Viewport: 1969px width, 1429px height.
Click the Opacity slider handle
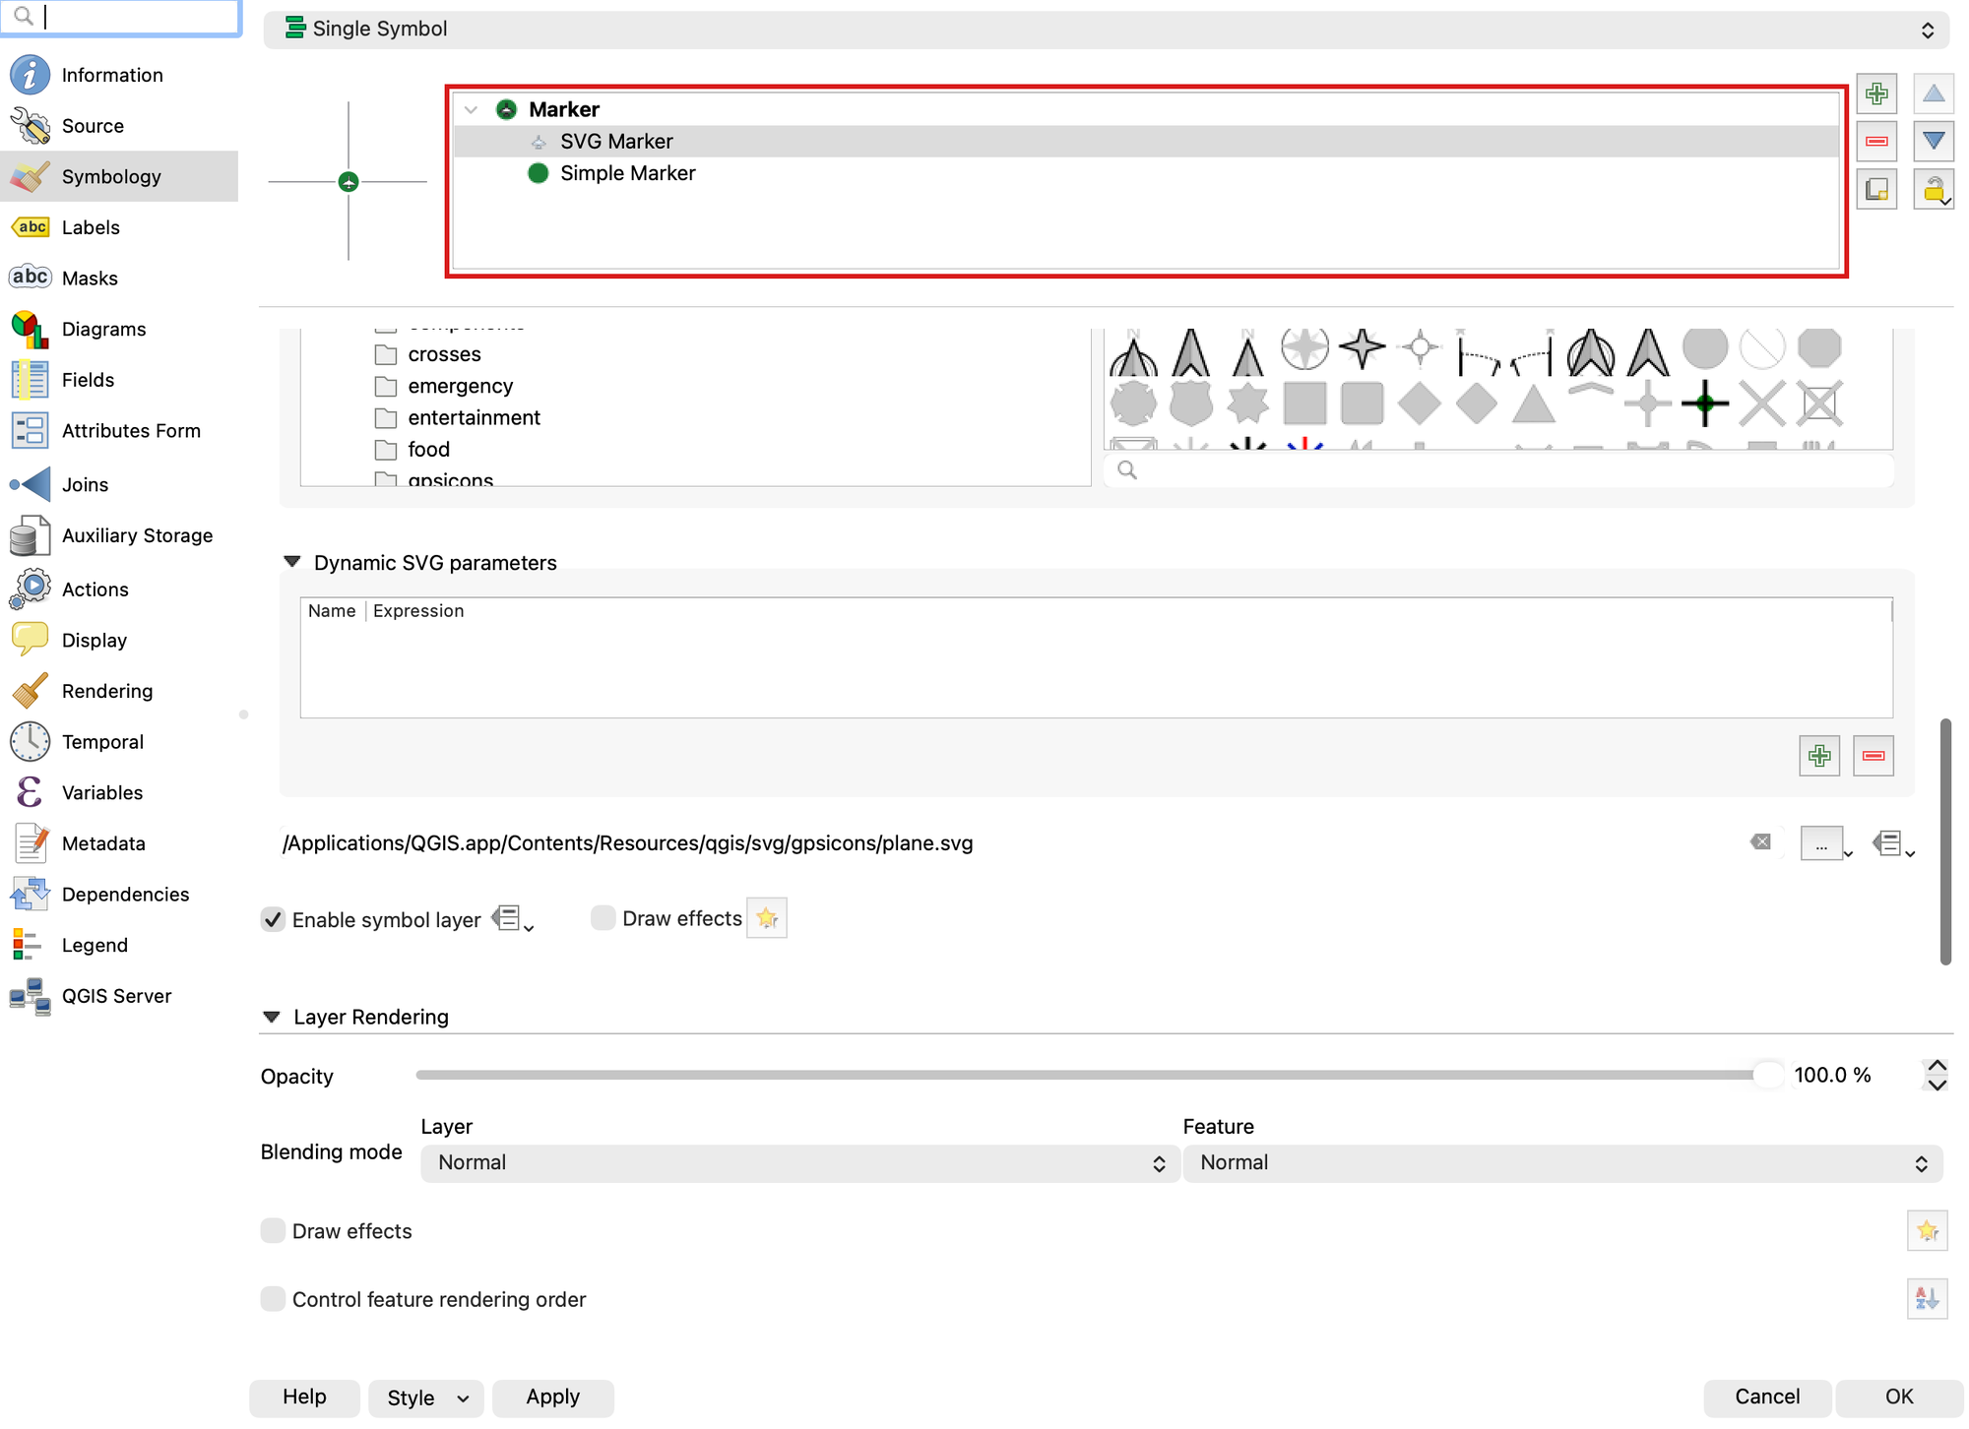click(x=1768, y=1075)
